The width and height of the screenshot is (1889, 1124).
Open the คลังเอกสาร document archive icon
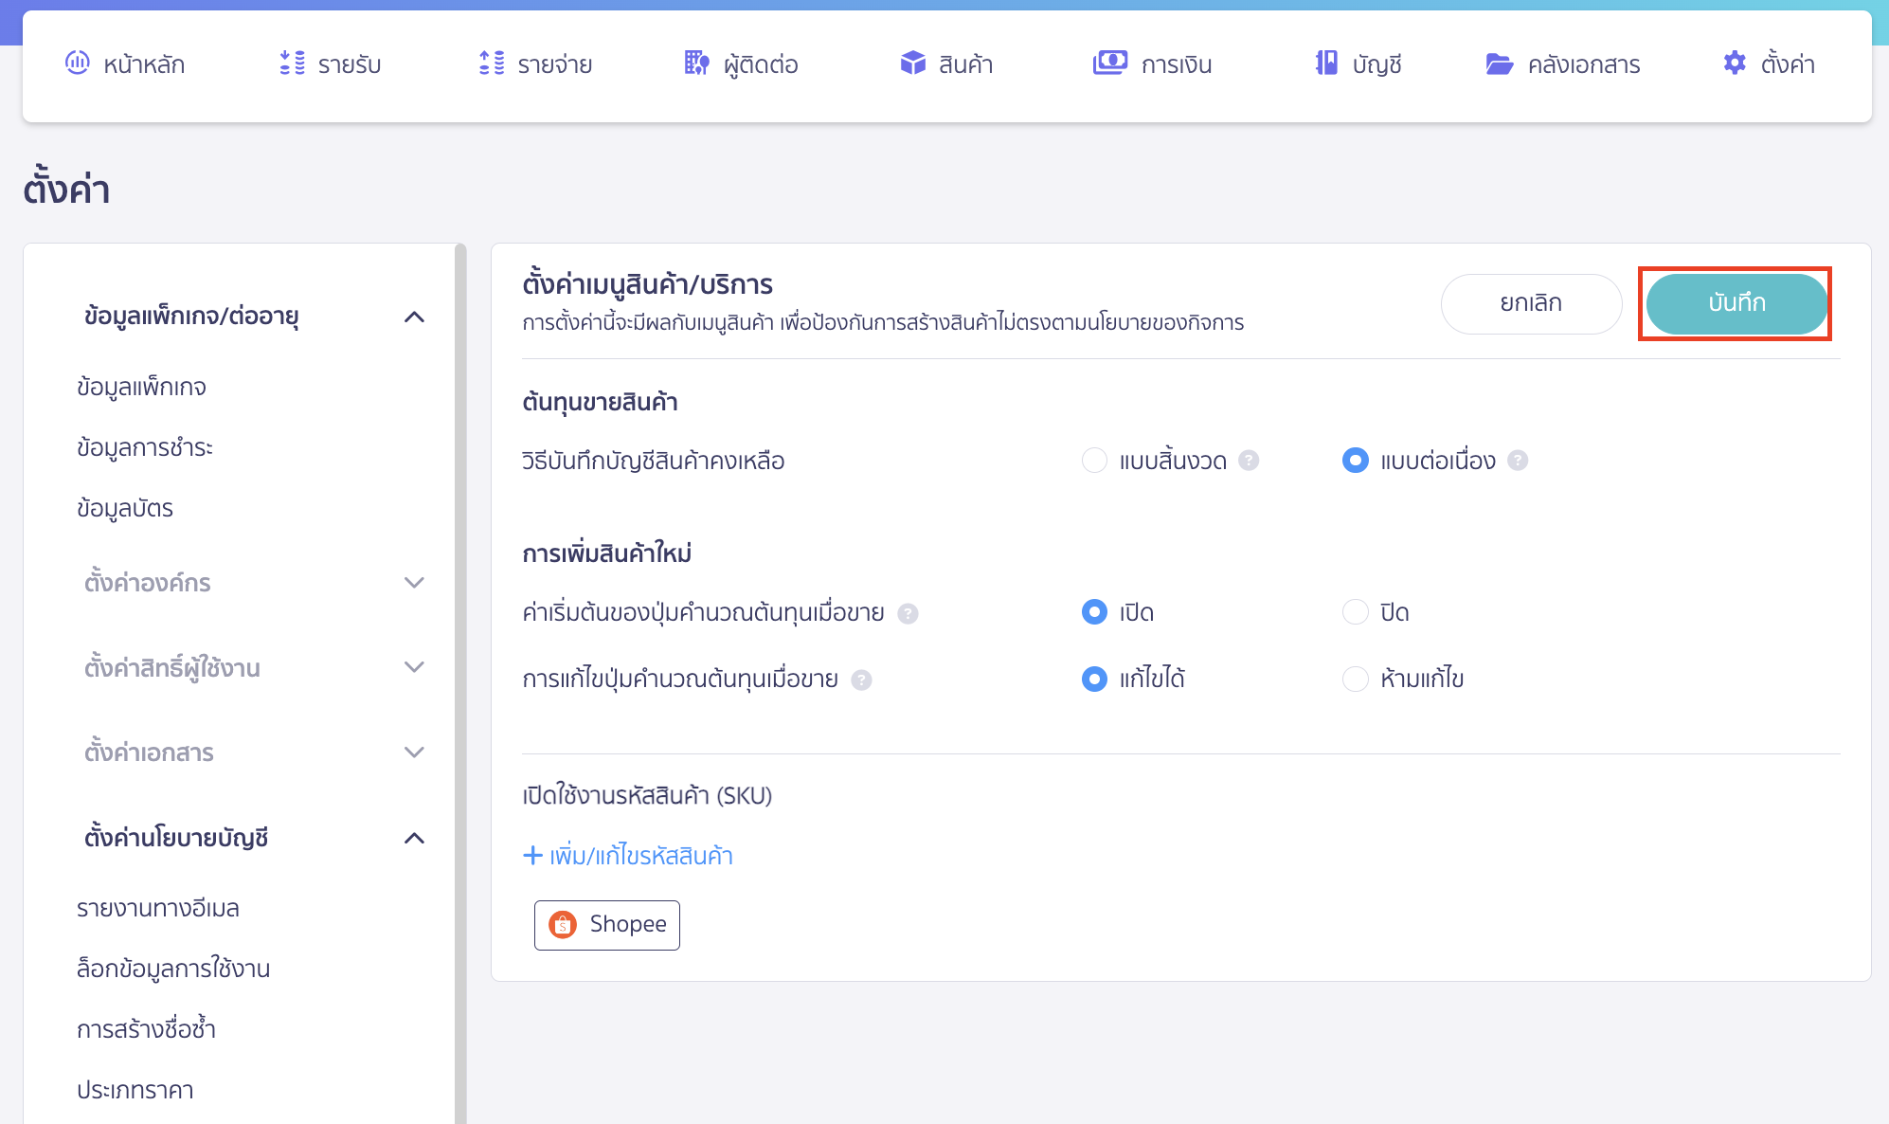coord(1499,63)
